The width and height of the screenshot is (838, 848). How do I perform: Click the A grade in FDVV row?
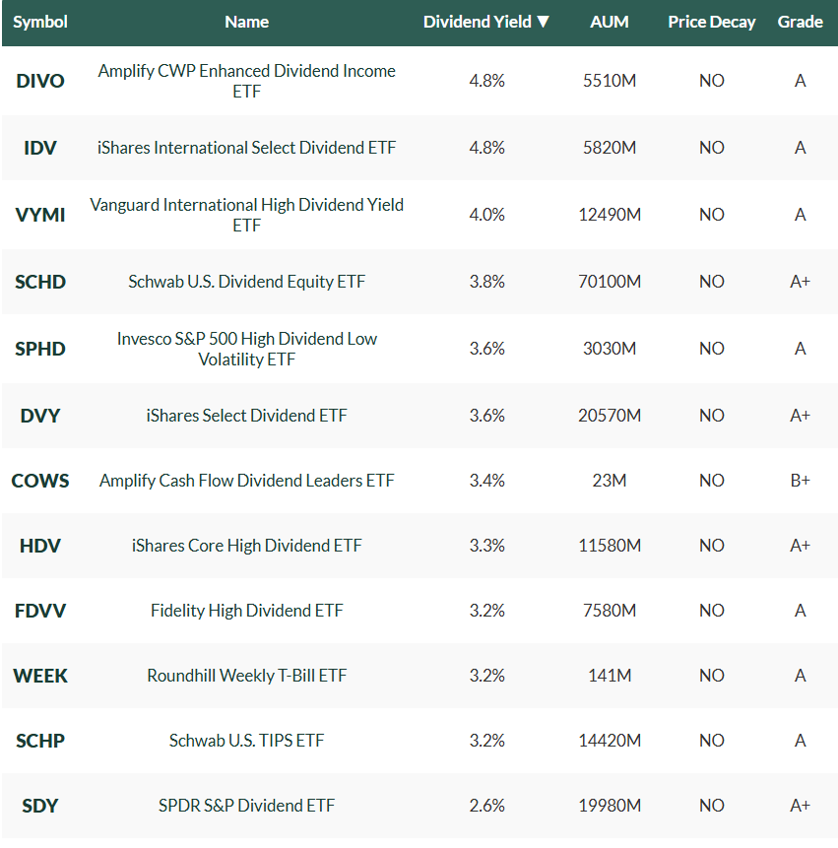[x=801, y=611]
